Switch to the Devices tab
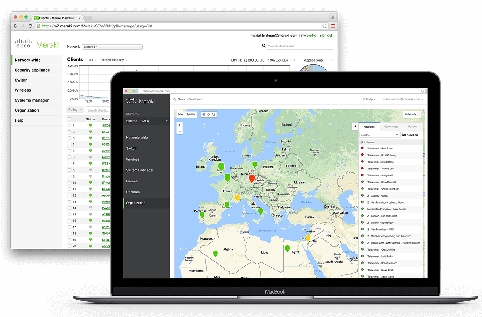 412,126
